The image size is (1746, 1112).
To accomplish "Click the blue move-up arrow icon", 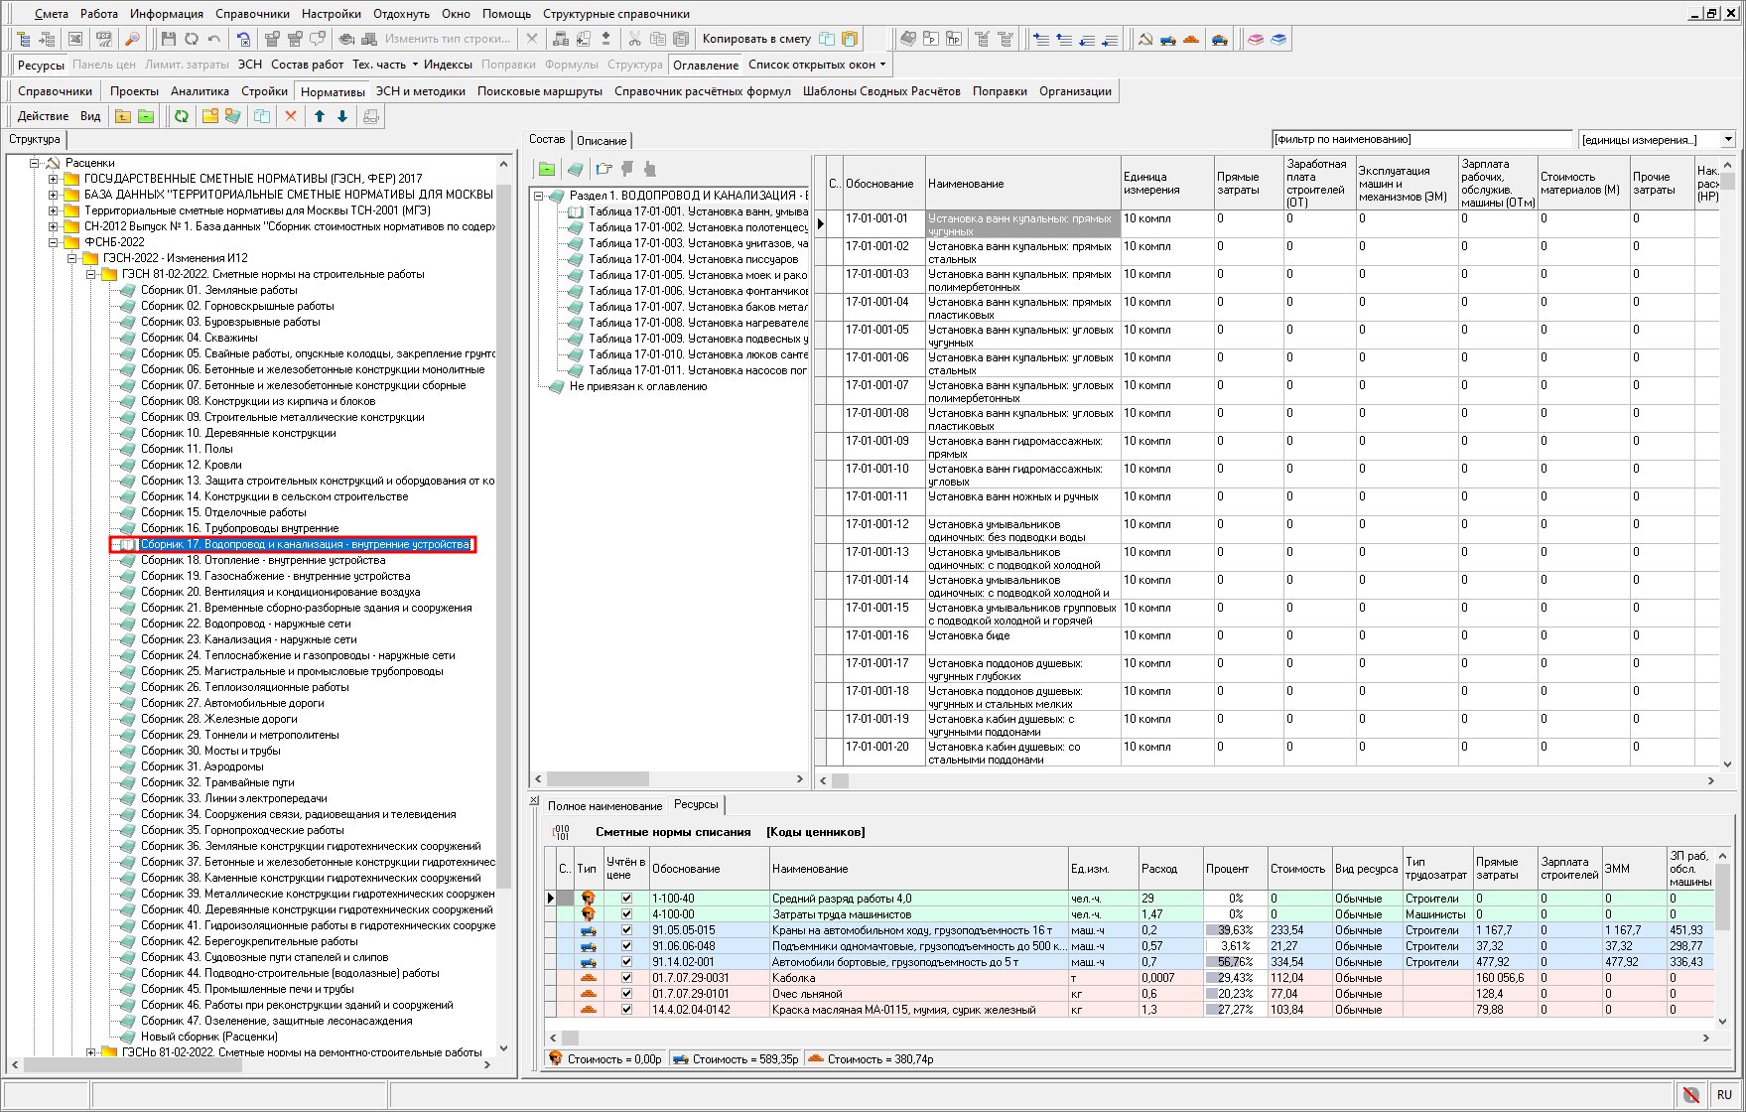I will [x=320, y=116].
